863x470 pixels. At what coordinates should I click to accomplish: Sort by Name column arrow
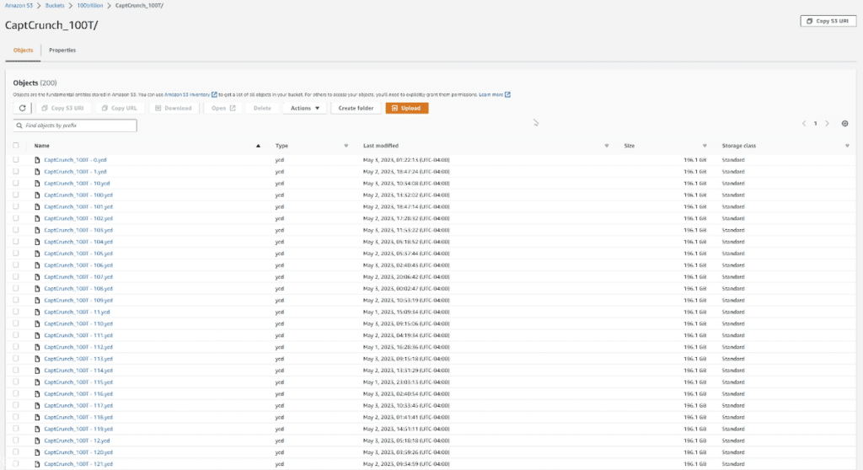(258, 146)
